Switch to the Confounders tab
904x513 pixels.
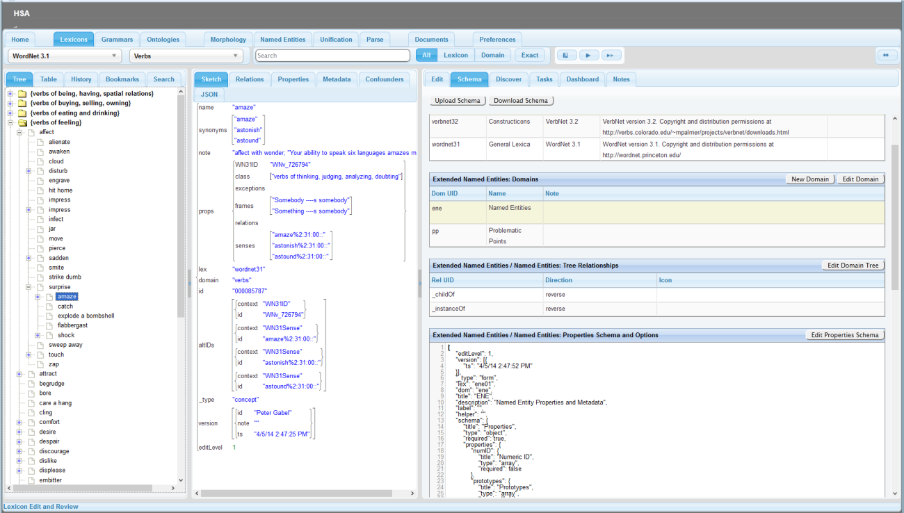pos(384,79)
